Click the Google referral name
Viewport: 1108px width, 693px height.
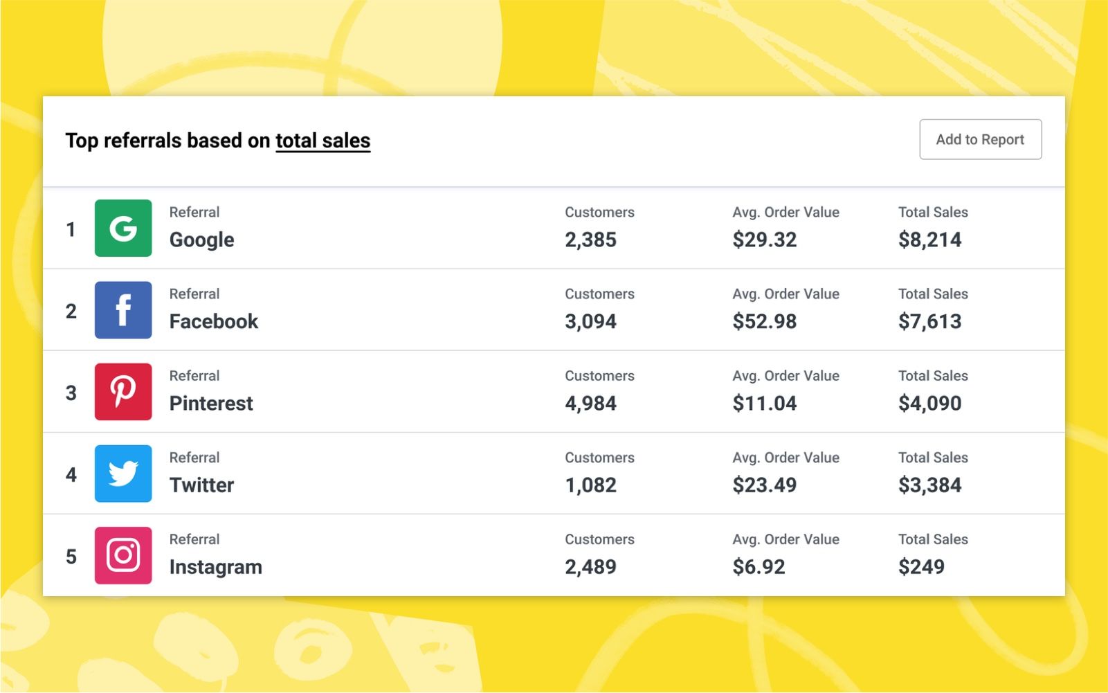click(201, 240)
